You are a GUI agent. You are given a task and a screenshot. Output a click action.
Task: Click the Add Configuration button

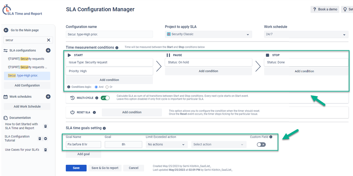point(27,86)
